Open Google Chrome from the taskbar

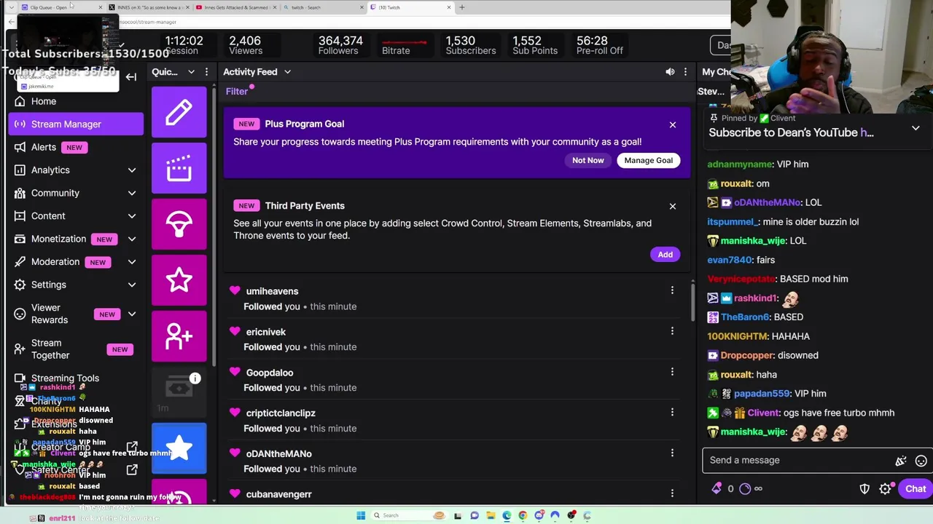coord(523,515)
